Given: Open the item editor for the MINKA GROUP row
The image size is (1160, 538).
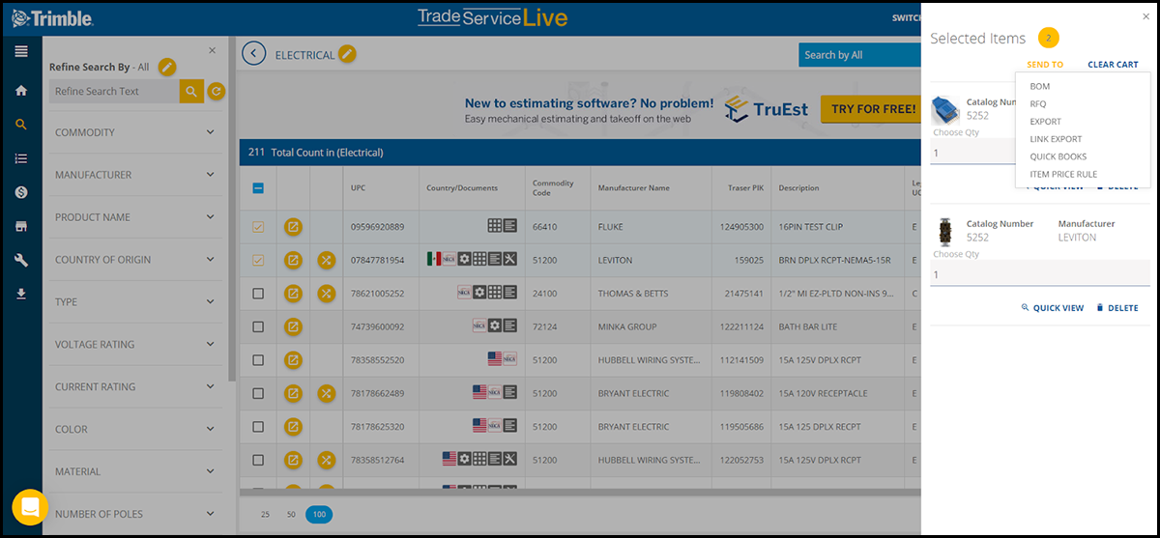Looking at the screenshot, I should click(x=293, y=326).
